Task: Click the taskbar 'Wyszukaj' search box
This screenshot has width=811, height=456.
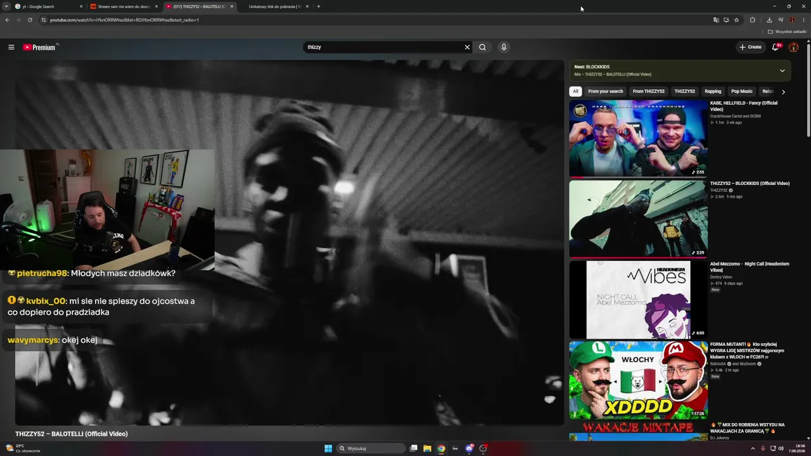Action: tap(371, 448)
